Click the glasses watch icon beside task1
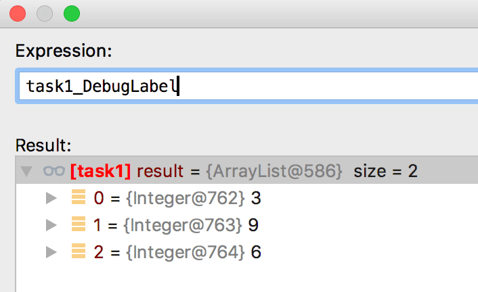 click(54, 171)
